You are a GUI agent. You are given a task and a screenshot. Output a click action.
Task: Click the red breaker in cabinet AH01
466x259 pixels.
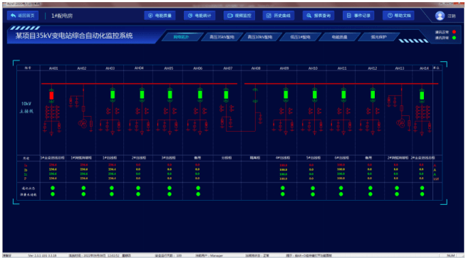tap(51, 95)
